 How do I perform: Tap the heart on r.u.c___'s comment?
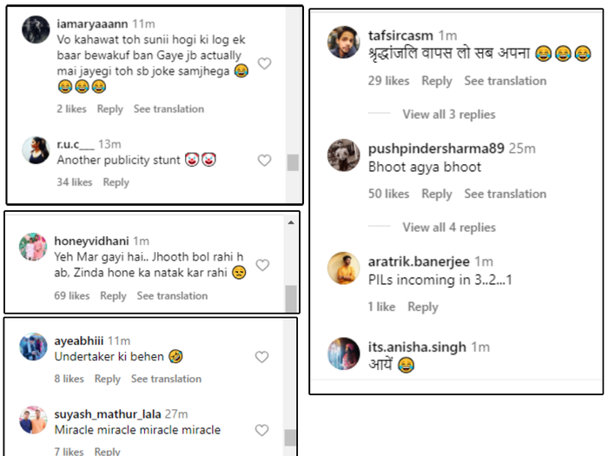click(x=265, y=161)
